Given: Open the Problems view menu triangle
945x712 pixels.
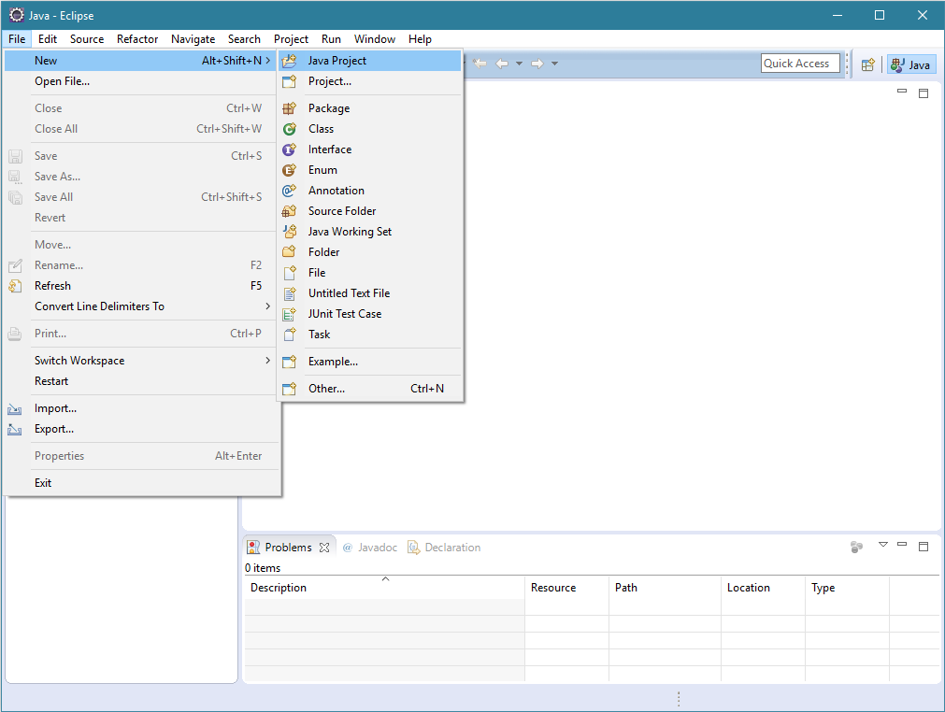Looking at the screenshot, I should pyautogui.click(x=882, y=547).
